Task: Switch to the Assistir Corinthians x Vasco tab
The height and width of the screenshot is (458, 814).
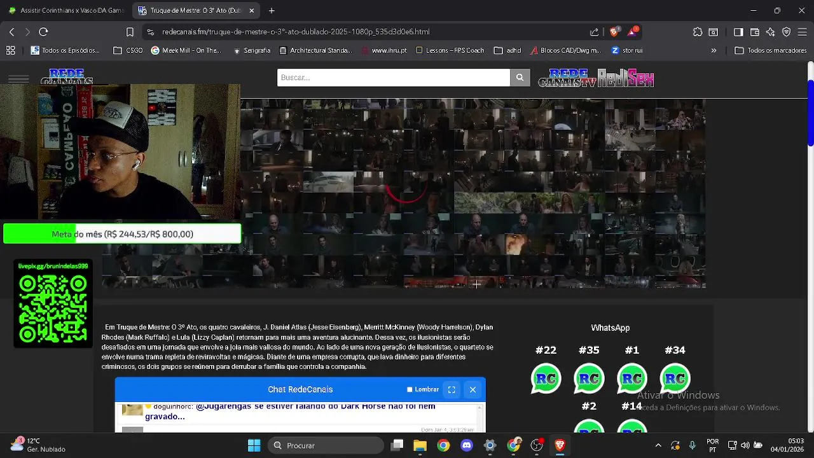Action: [66, 11]
